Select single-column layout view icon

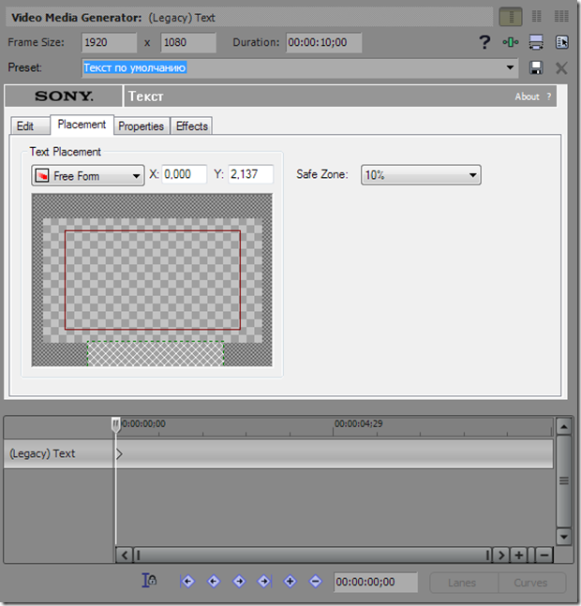pyautogui.click(x=511, y=17)
